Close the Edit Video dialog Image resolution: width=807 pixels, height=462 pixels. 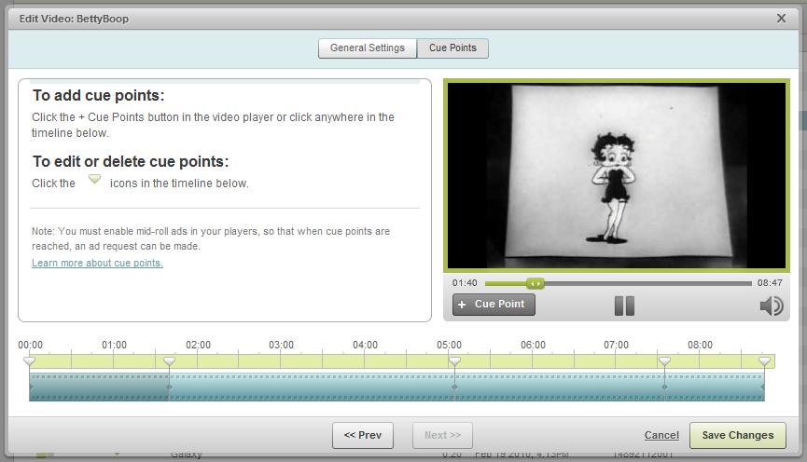click(781, 19)
